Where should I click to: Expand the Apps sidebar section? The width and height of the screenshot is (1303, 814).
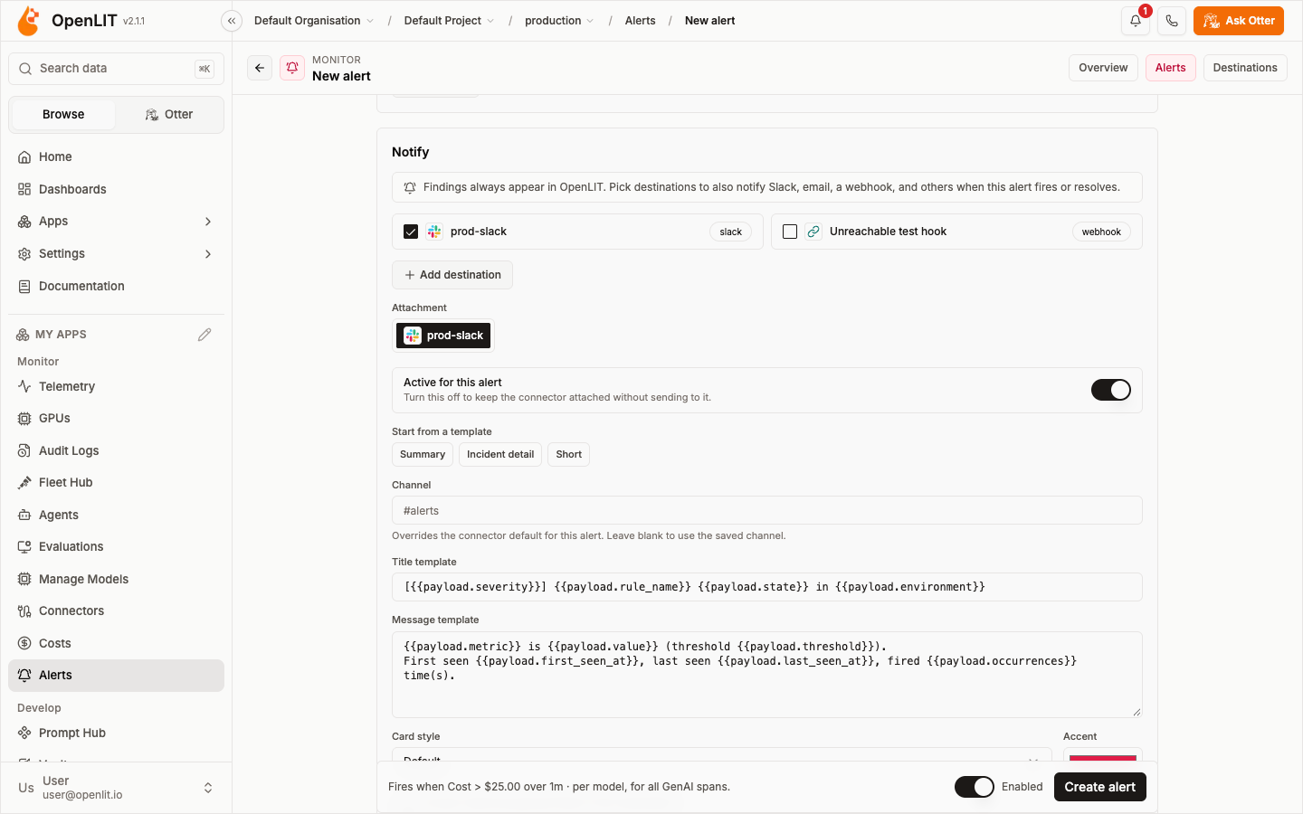[x=116, y=222]
